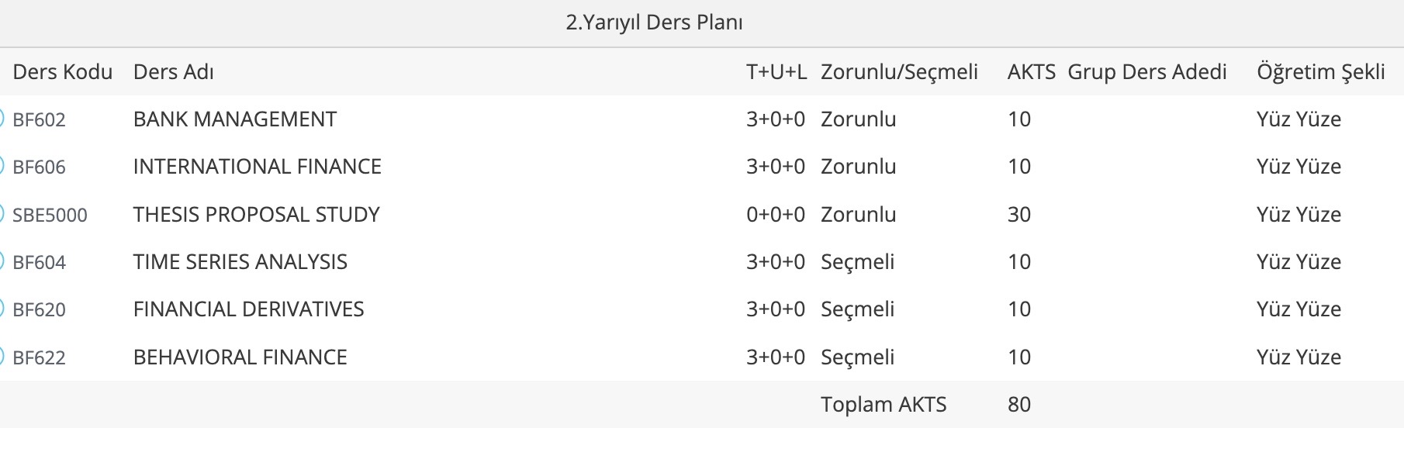The image size is (1404, 459).
Task: Click the AKTS column header
Action: click(1032, 72)
